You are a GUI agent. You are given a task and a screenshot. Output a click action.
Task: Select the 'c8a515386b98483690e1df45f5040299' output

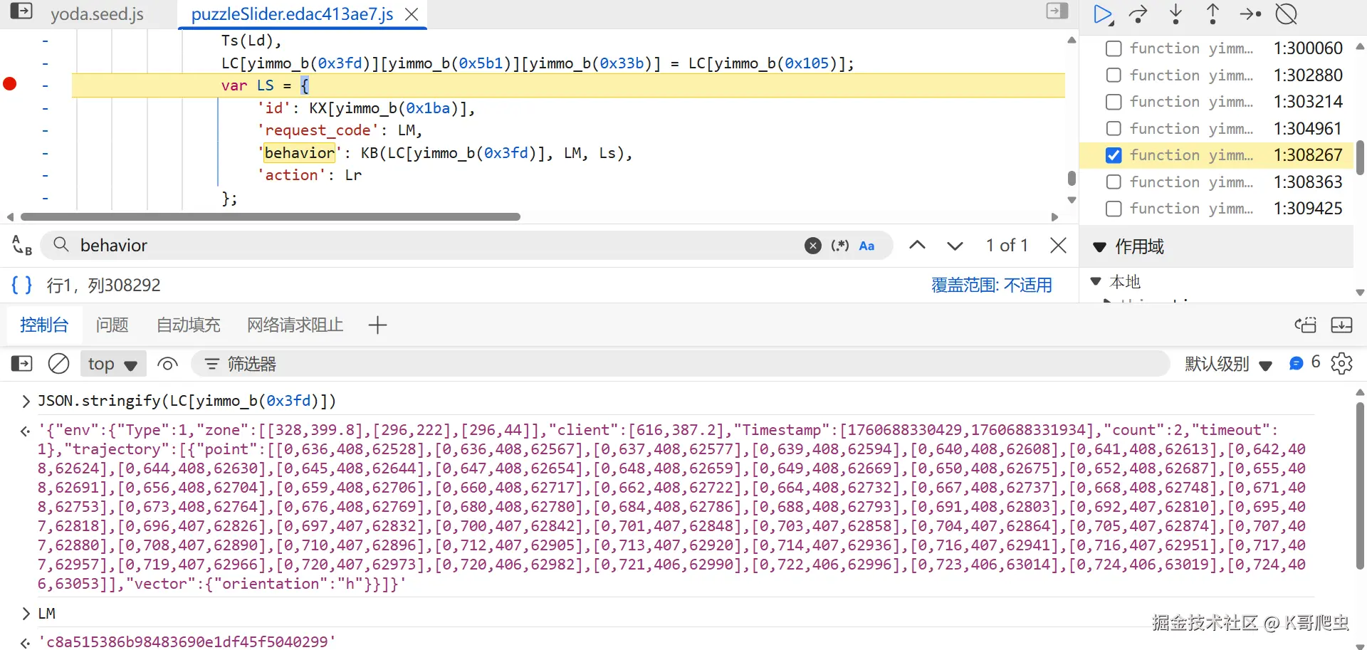point(187,641)
